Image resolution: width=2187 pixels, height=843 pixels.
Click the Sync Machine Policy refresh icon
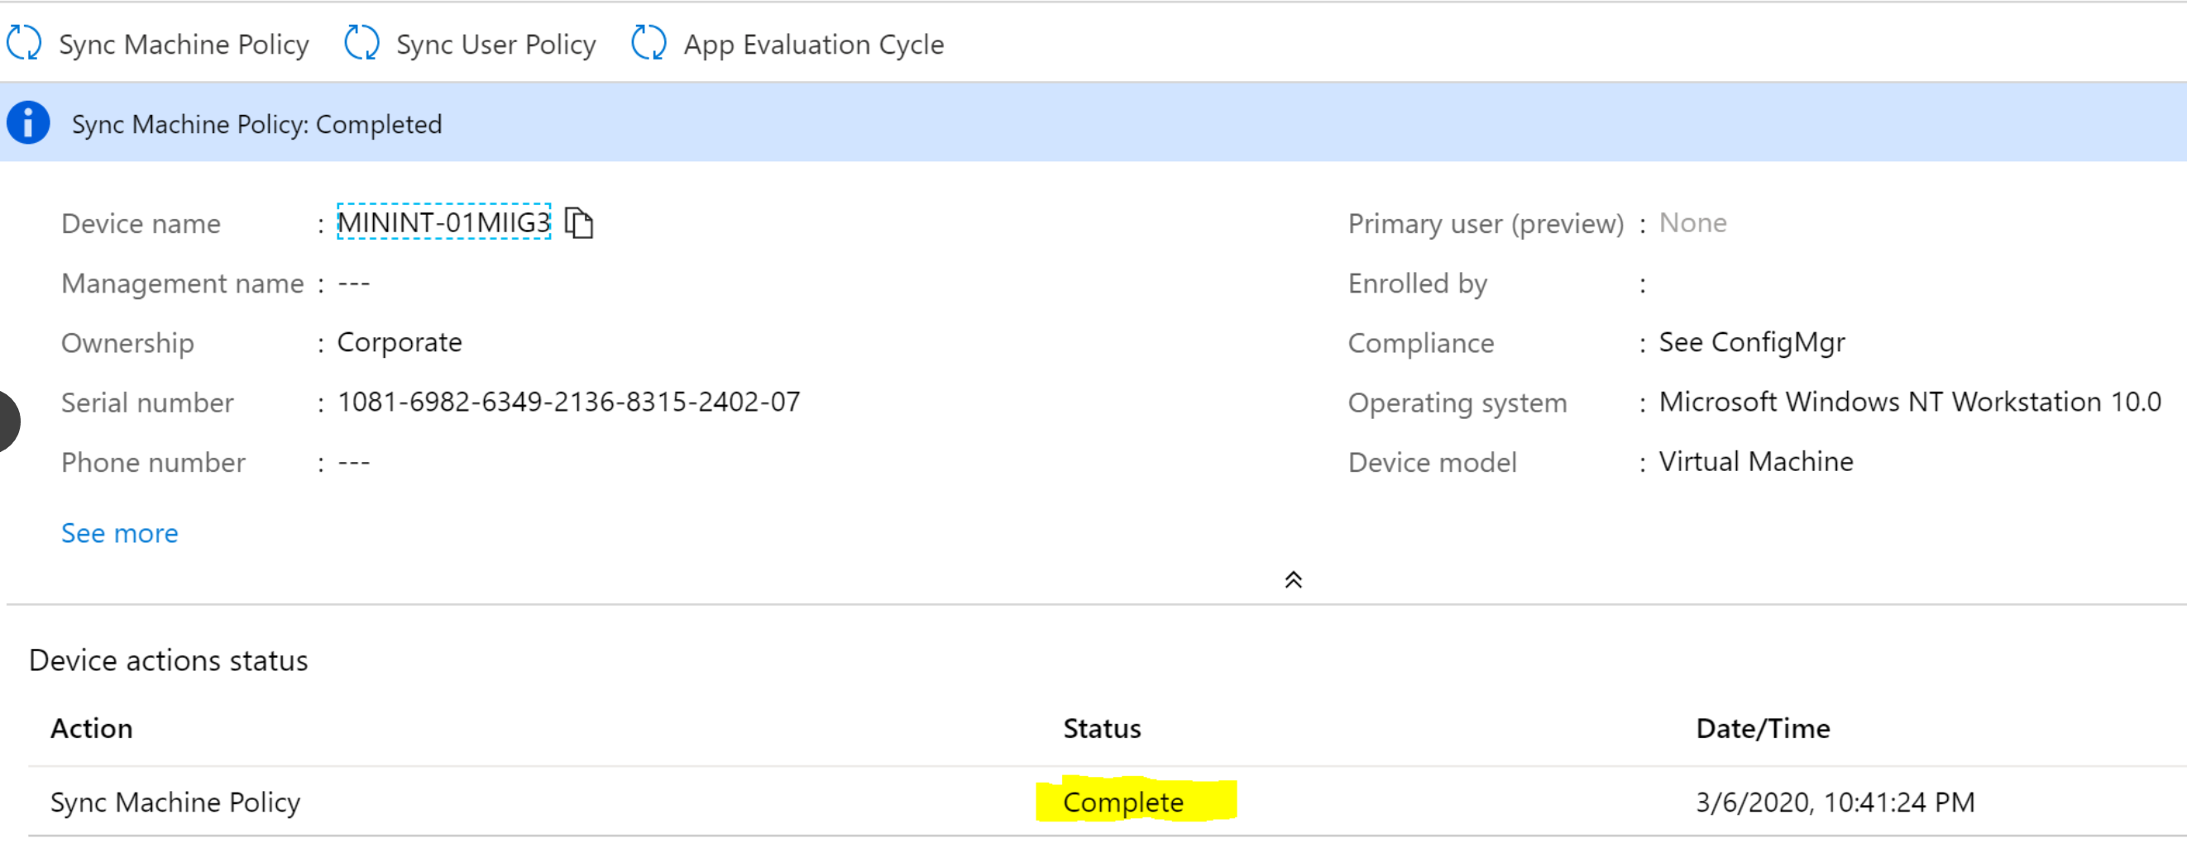24,42
